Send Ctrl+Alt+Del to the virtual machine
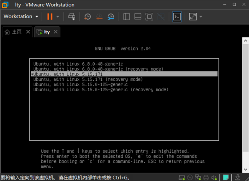249x181 pixels. (72, 17)
